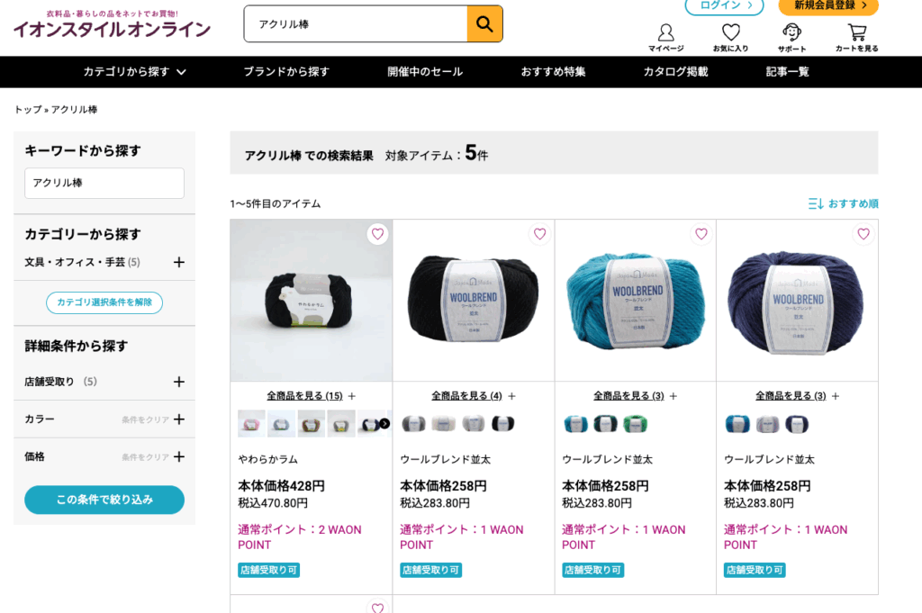922x613 pixels.
Task: Apply filters with この条件で絞り込み
Action: [x=104, y=500]
